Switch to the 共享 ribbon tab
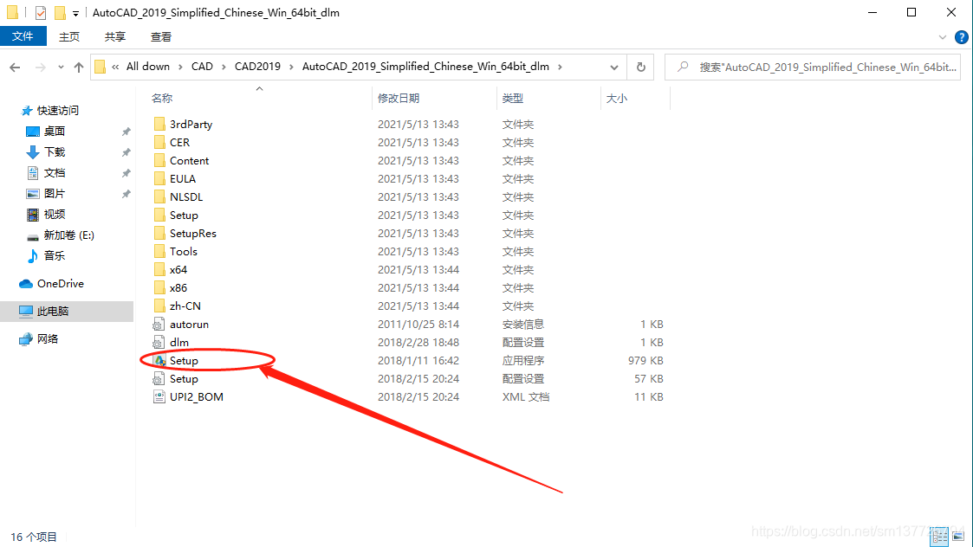The image size is (973, 547). click(x=114, y=37)
